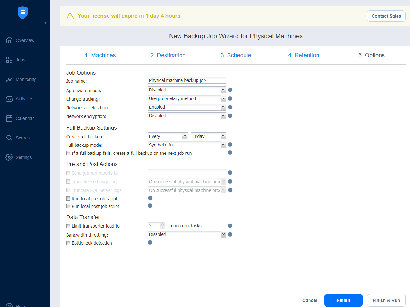Enable 'Bottleneck detection'
Screen dimensions: 410x307
tap(68, 243)
